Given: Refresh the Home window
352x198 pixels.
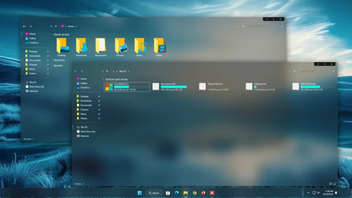Looking at the screenshot, I should [243, 26].
